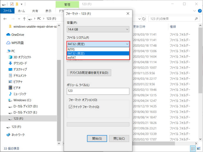Click the ボリューム ラベル text field

[x=98, y=91]
